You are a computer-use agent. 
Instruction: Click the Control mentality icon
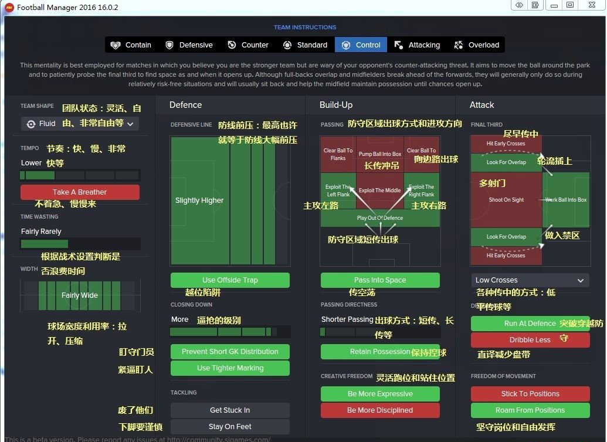[x=345, y=45]
